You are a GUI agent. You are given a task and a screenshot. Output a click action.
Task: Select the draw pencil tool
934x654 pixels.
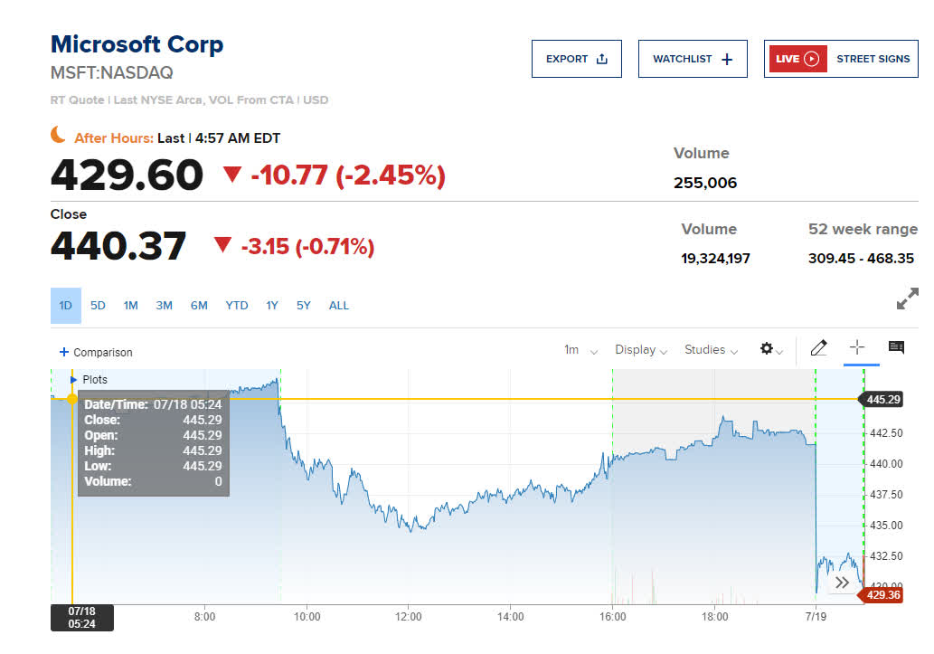(x=819, y=348)
